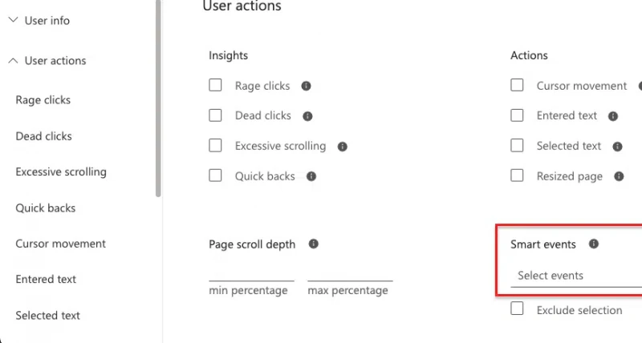Click the Selected text info icon
The width and height of the screenshot is (642, 343).
coord(617,147)
